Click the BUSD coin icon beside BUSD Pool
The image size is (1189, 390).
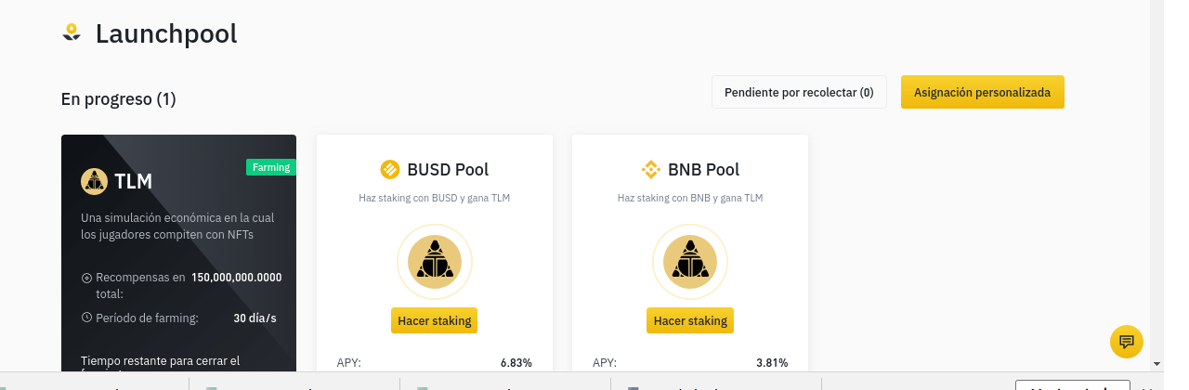[390, 169]
